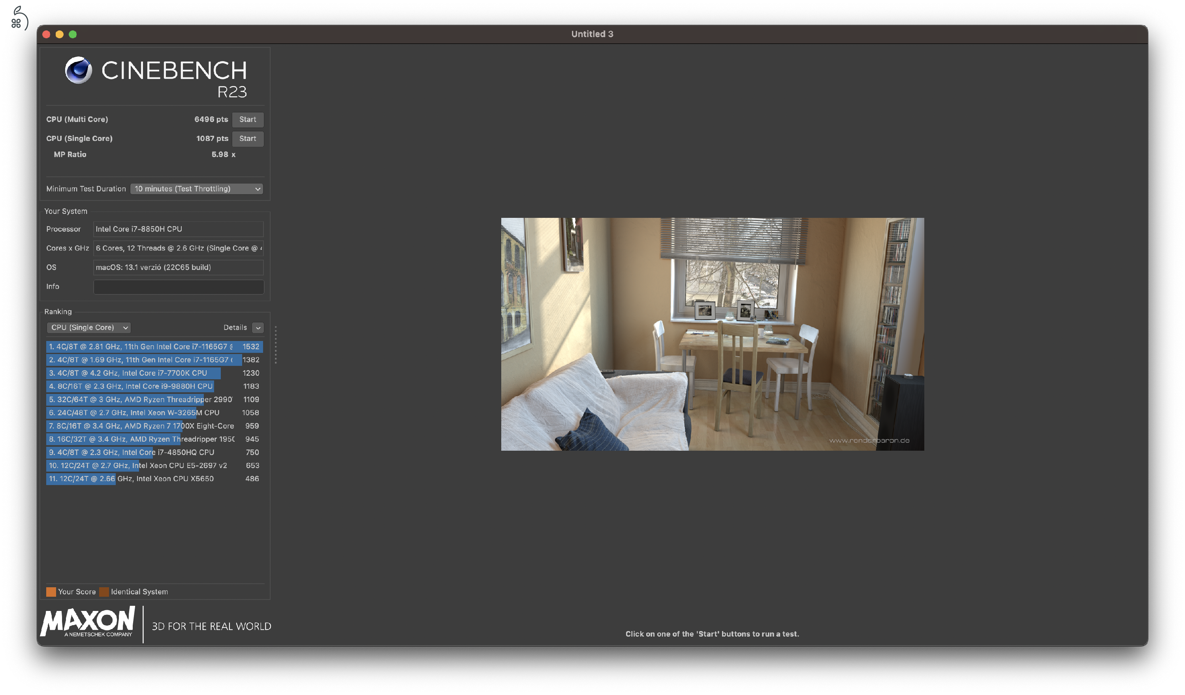
Task: Click the 6496 pts multi core score
Action: point(211,119)
